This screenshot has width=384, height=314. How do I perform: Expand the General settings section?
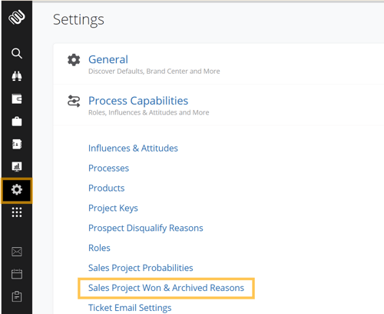tap(108, 59)
